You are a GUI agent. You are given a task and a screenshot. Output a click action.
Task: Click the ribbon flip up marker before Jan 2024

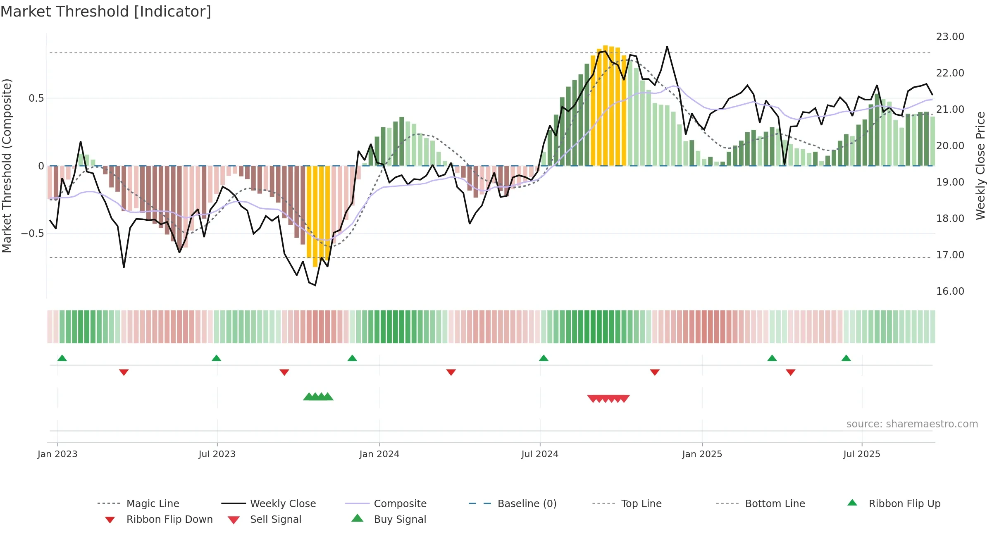pos(352,358)
